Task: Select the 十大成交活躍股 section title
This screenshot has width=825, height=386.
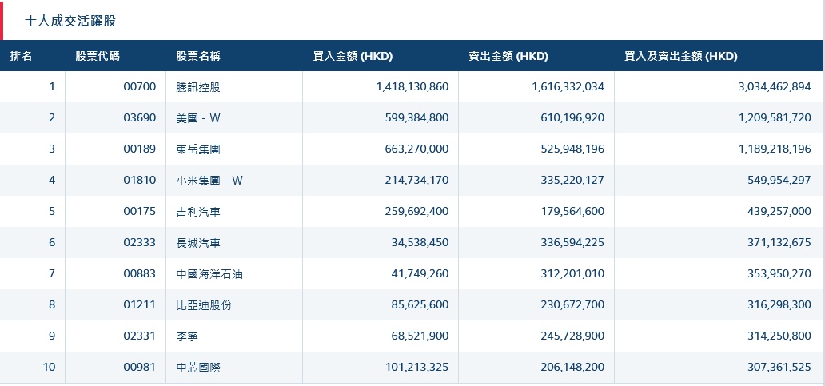Action: [x=70, y=21]
